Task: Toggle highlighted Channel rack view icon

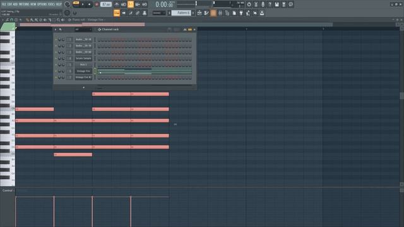Action: coord(213,13)
